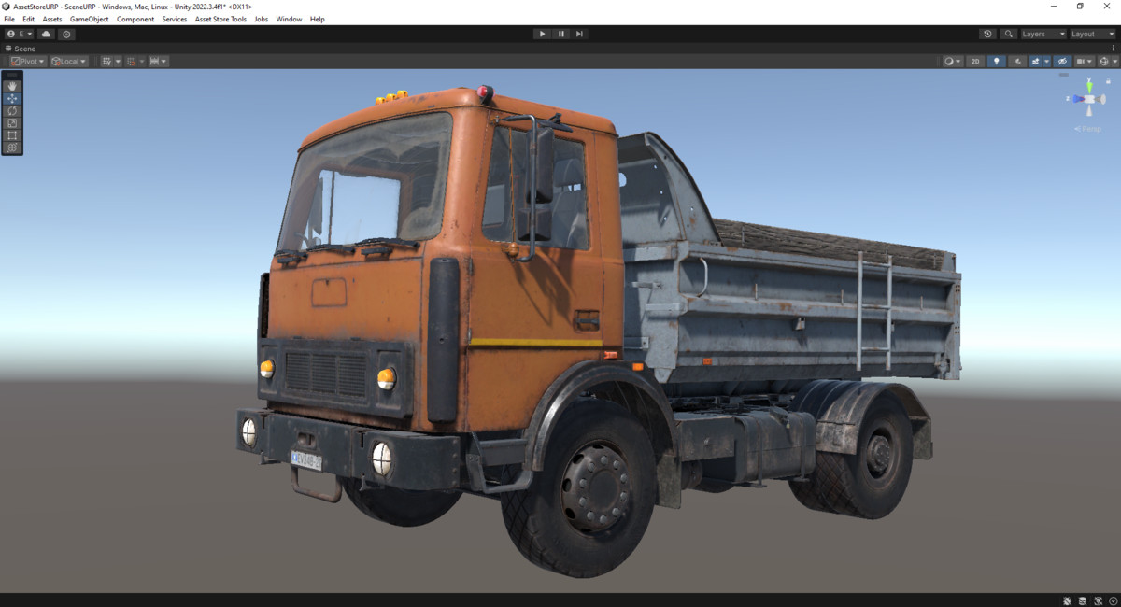Toggle 2D view mode

(x=974, y=61)
